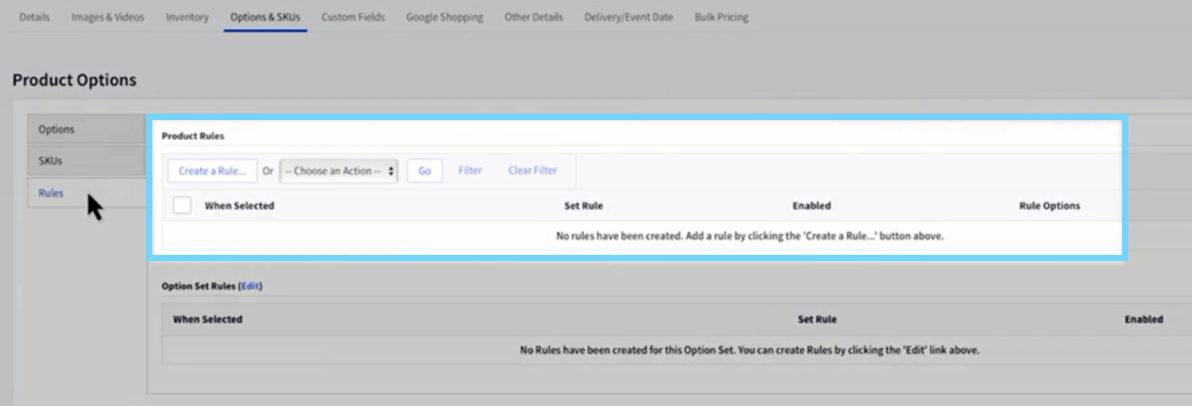Viewport: 1192px width, 406px height.
Task: Select the Options & SKUs tab
Action: click(x=265, y=17)
